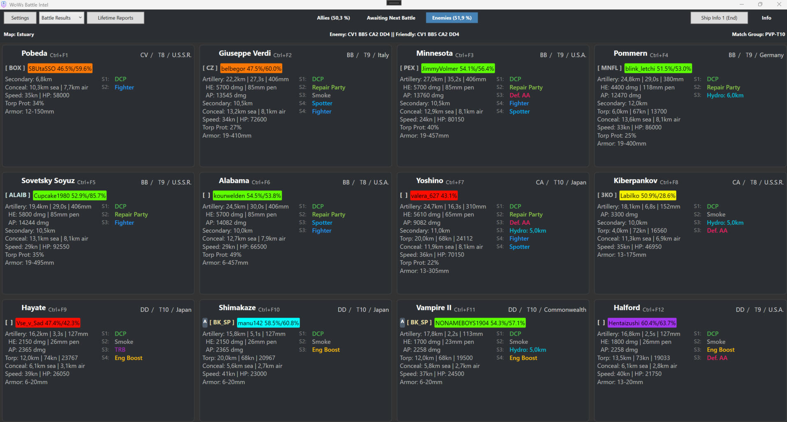Click player valera_627's stats badge

[x=434, y=196]
